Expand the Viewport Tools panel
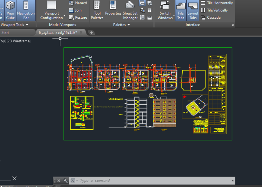 pyautogui.click(x=14, y=25)
